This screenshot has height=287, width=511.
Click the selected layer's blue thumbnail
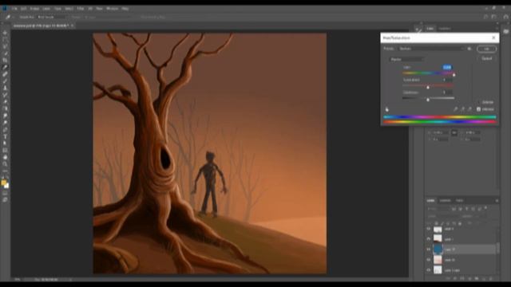(x=438, y=250)
